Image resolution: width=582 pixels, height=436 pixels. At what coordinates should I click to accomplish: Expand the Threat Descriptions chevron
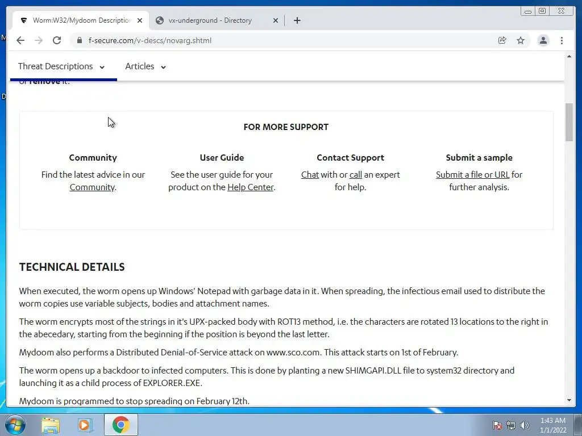[102, 67]
